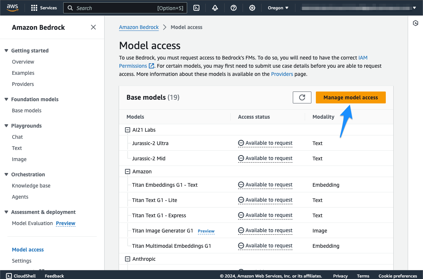Collapse the Getting started section
Image resolution: width=423 pixels, height=279 pixels.
(x=6, y=51)
